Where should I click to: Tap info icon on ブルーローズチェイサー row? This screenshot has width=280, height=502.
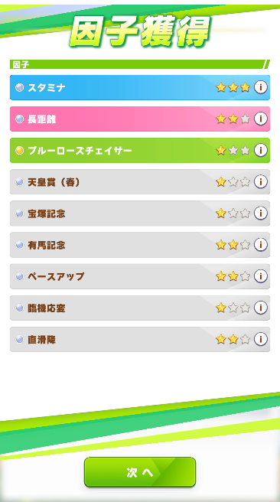tap(261, 150)
